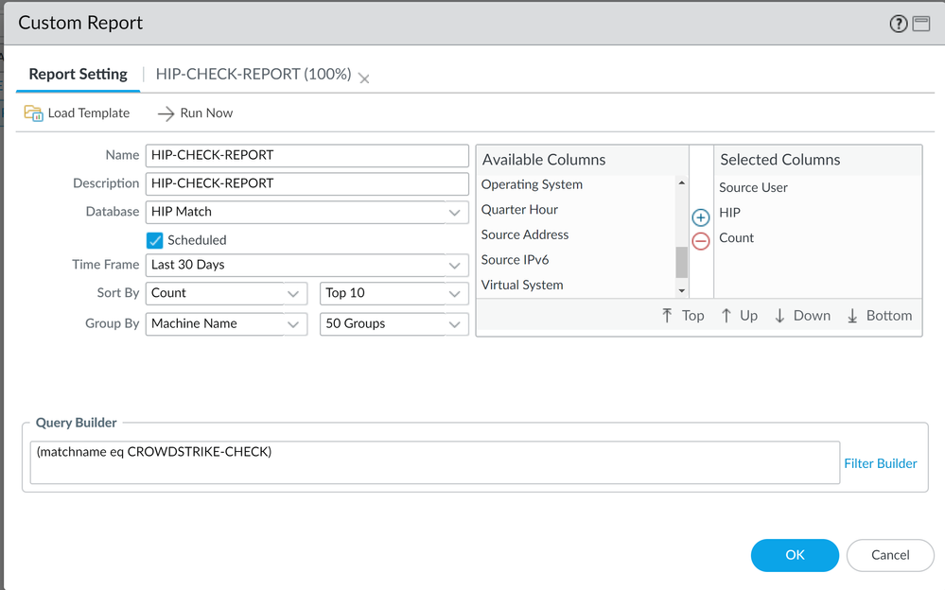Click the red minus remove column icon

click(701, 241)
